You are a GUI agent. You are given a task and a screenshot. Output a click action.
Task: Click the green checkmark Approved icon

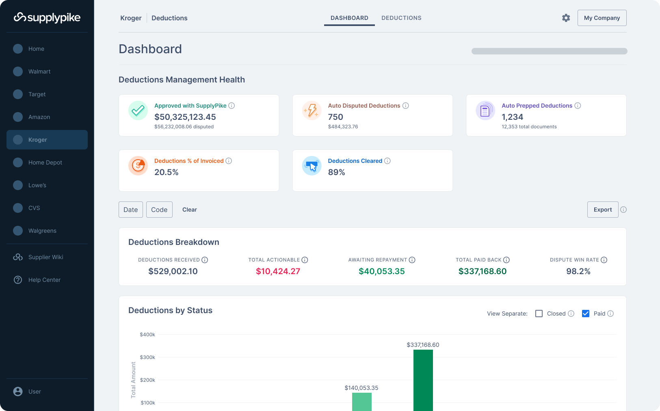138,110
